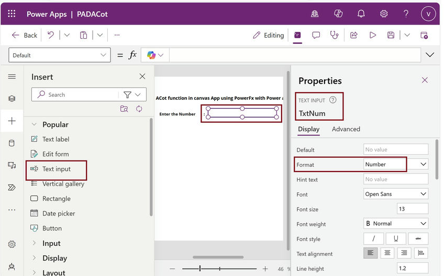Expand the save options dropdown

coord(407,35)
